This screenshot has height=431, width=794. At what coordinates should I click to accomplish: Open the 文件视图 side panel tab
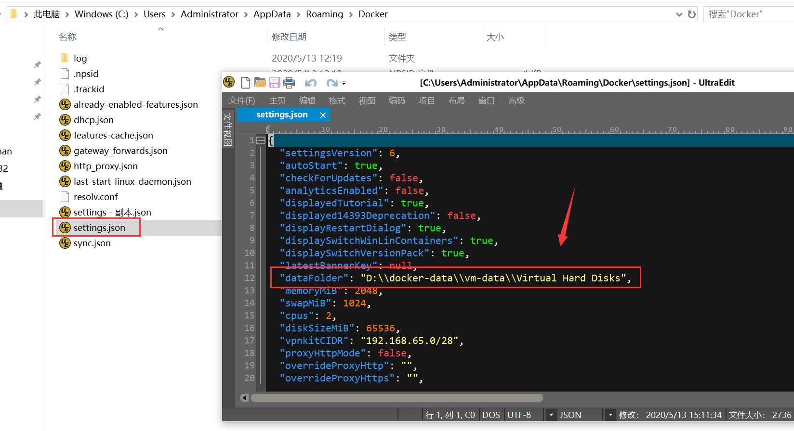pos(228,129)
